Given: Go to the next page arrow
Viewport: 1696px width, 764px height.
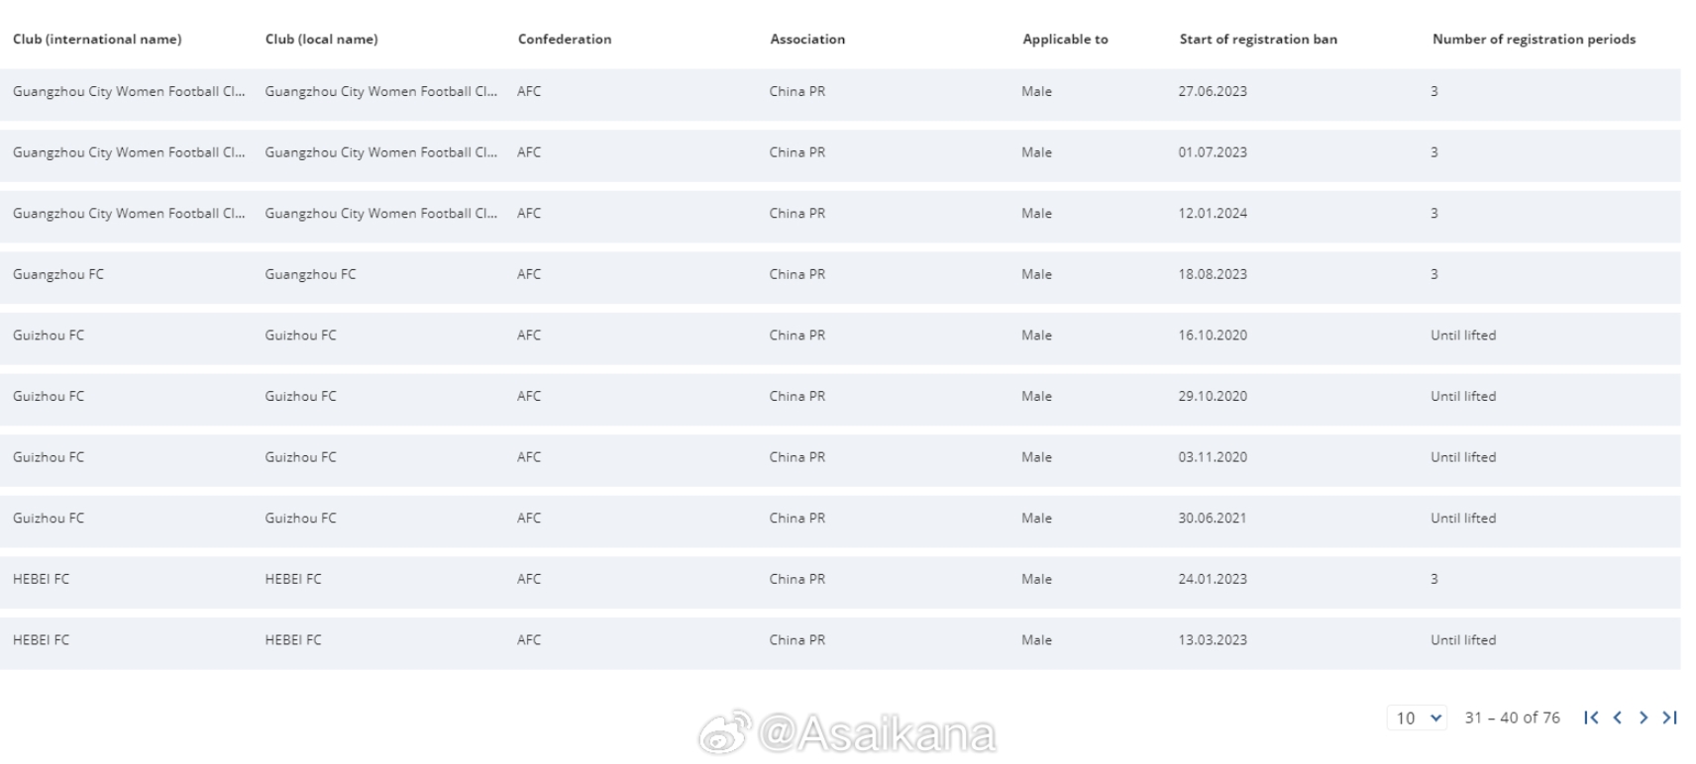Looking at the screenshot, I should coord(1643,717).
